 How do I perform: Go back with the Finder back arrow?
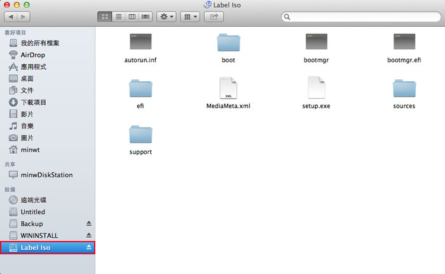pos(11,17)
